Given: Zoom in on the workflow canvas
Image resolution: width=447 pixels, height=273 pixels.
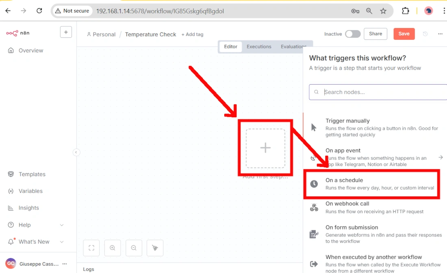Looking at the screenshot, I should [113, 248].
